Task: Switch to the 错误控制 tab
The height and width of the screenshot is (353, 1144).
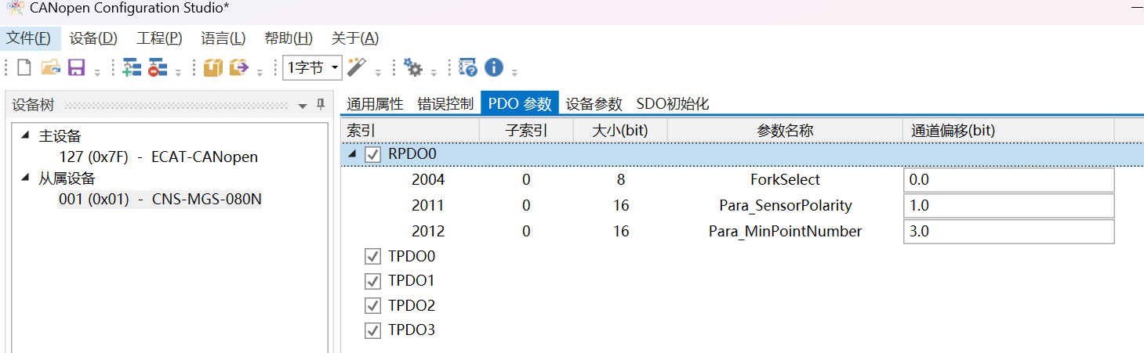Action: click(445, 103)
